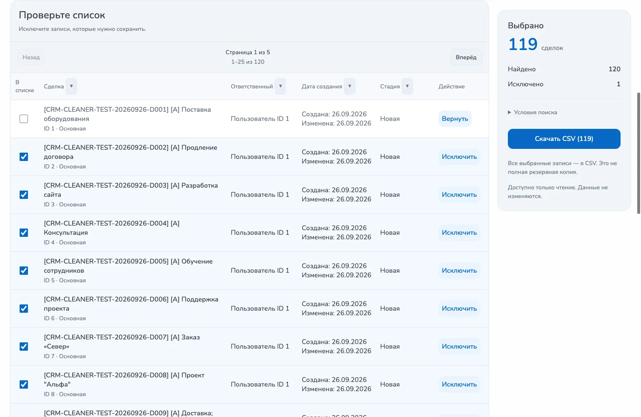Expand the Условия поиска section

[532, 112]
